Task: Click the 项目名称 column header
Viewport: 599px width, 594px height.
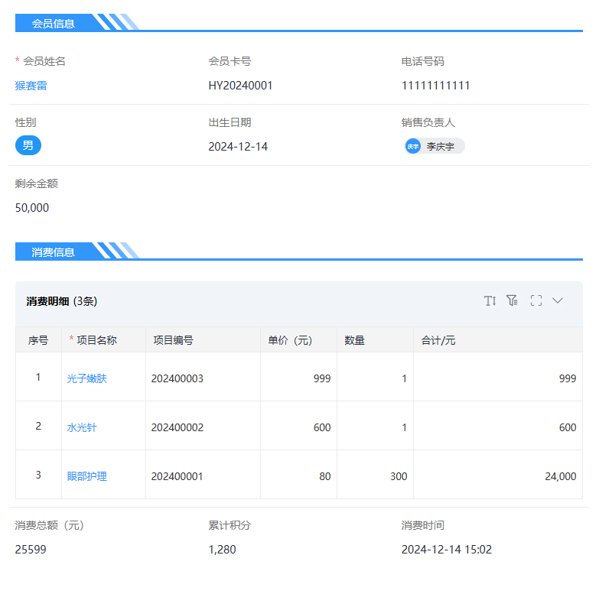Action: click(96, 340)
